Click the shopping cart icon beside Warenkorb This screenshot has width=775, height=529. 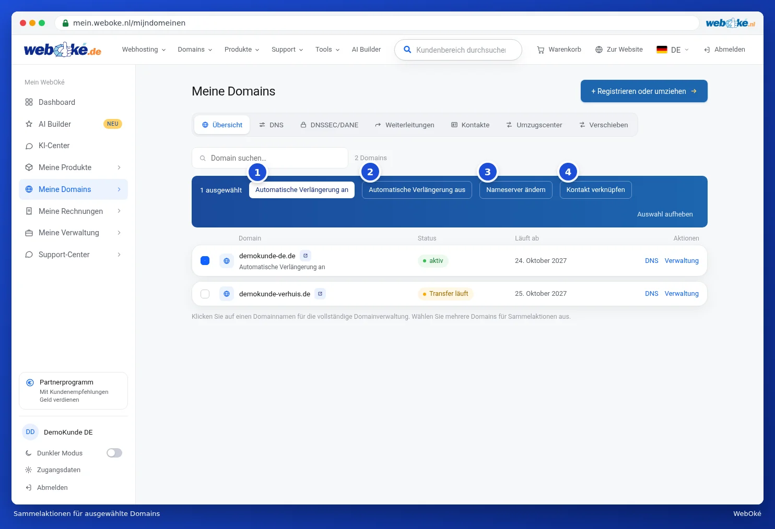point(541,50)
